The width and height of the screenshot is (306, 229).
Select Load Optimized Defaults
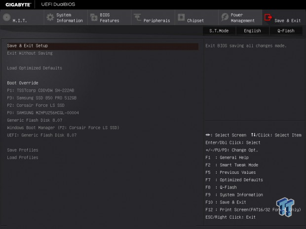[35, 68]
